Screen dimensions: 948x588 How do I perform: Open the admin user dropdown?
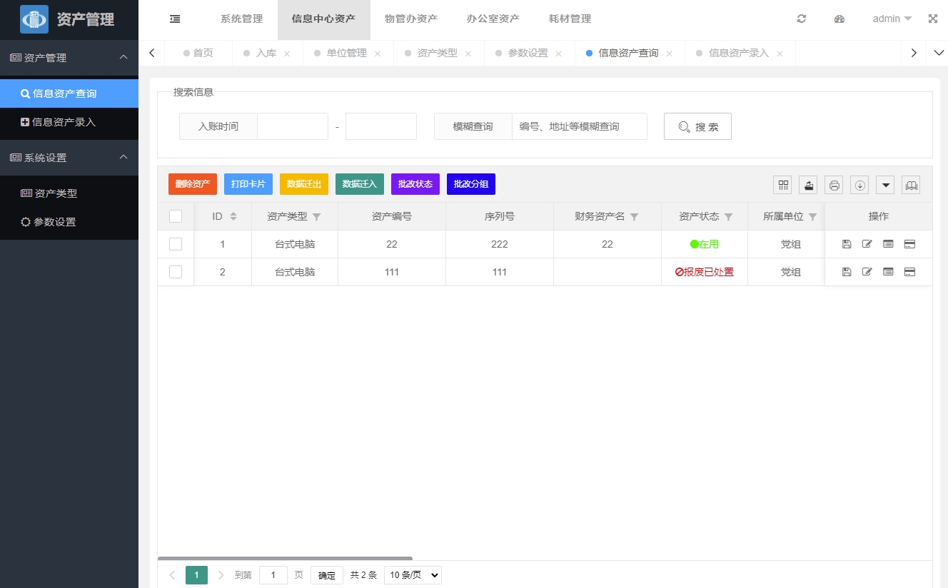pyautogui.click(x=892, y=19)
